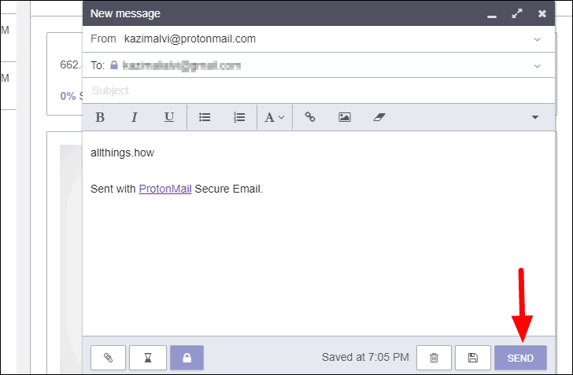Open the ProtonMail signature link

[x=165, y=189]
